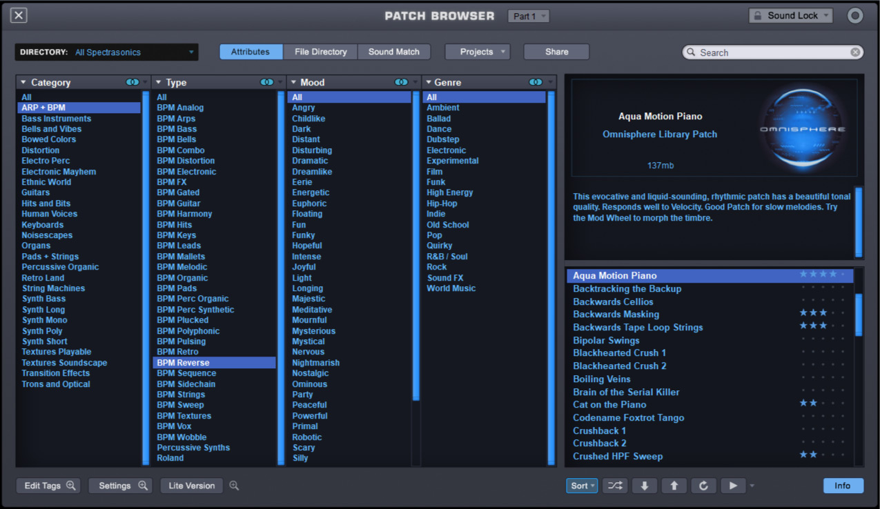The height and width of the screenshot is (509, 880).
Task: Expand the Category column header menu
Action: click(x=23, y=82)
